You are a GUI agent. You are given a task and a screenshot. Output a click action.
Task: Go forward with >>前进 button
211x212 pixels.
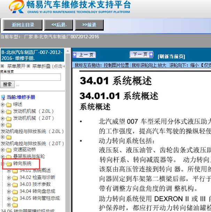click(89, 25)
